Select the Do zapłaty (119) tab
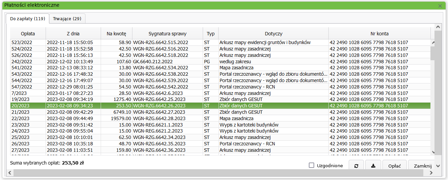This screenshot has width=448, height=180. [x=28, y=19]
